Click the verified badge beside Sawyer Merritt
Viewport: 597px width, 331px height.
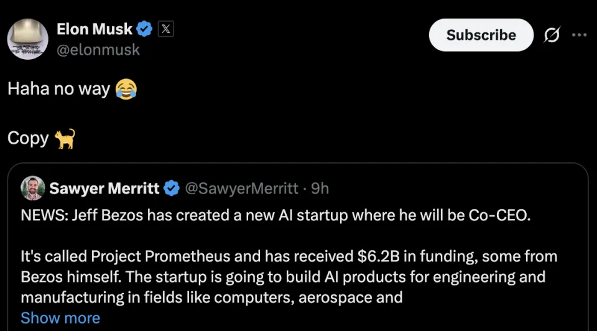click(172, 188)
